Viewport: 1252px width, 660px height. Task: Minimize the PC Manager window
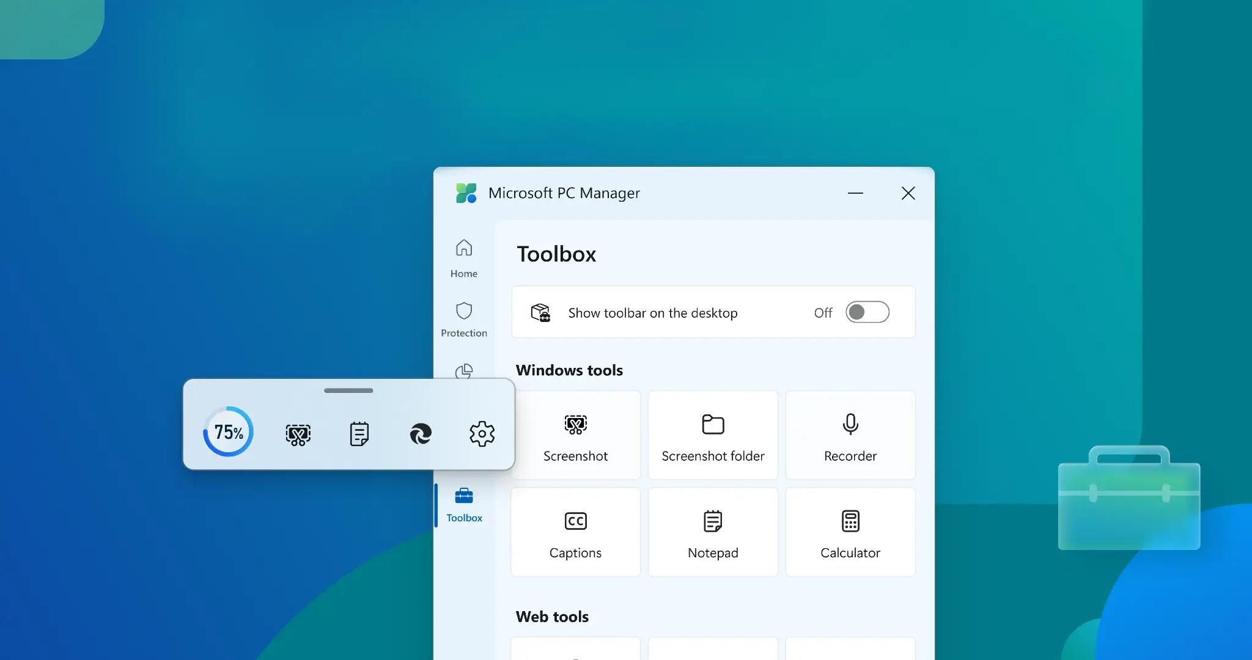tap(855, 193)
